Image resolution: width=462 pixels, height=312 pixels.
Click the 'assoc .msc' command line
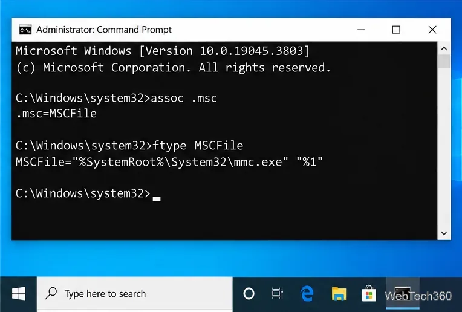pos(116,98)
